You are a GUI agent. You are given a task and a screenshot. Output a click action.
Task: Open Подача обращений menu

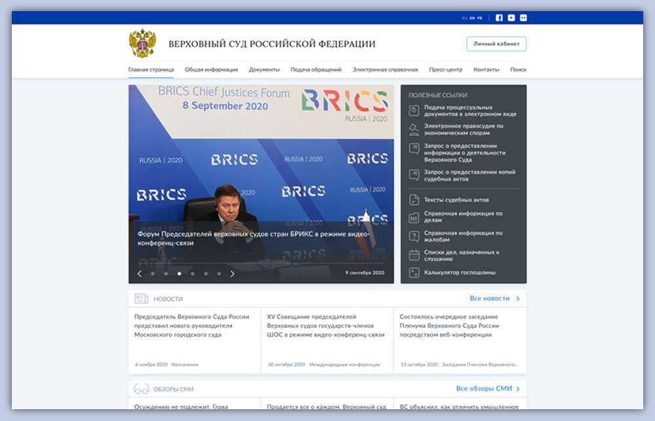pos(316,69)
